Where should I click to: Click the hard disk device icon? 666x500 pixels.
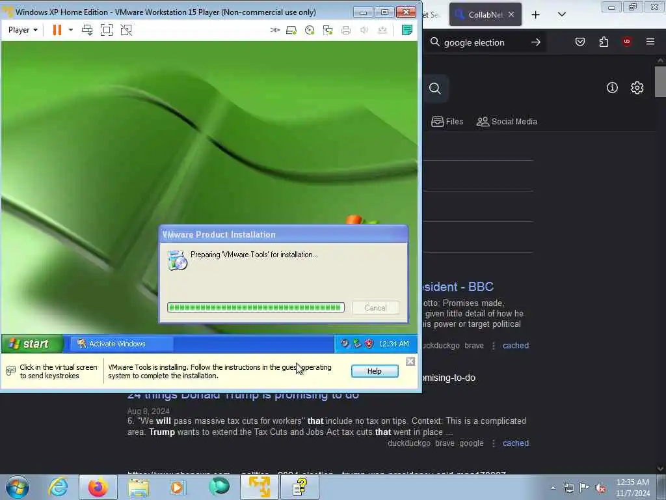pos(291,30)
